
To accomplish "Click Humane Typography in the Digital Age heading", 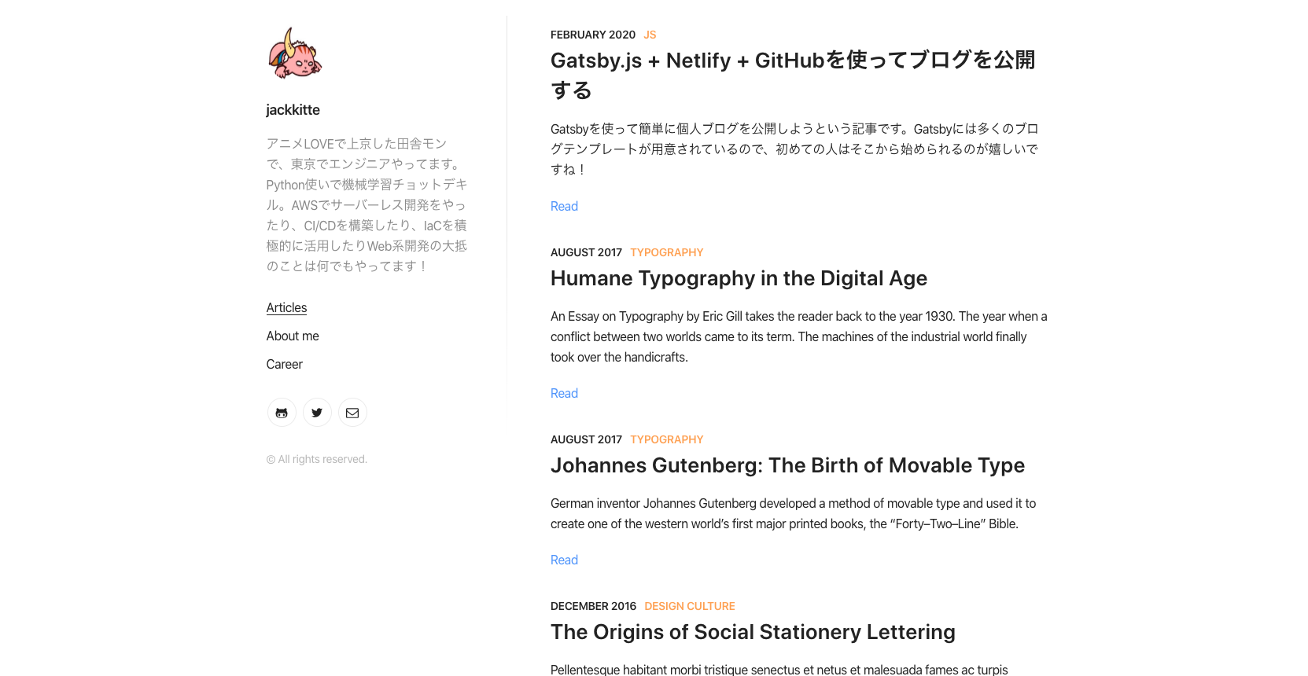I will pyautogui.click(x=739, y=278).
